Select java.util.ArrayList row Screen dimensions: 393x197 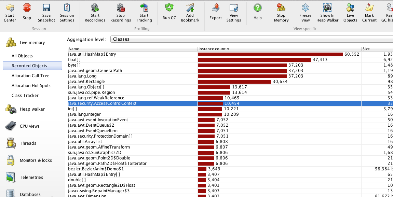coord(230,142)
